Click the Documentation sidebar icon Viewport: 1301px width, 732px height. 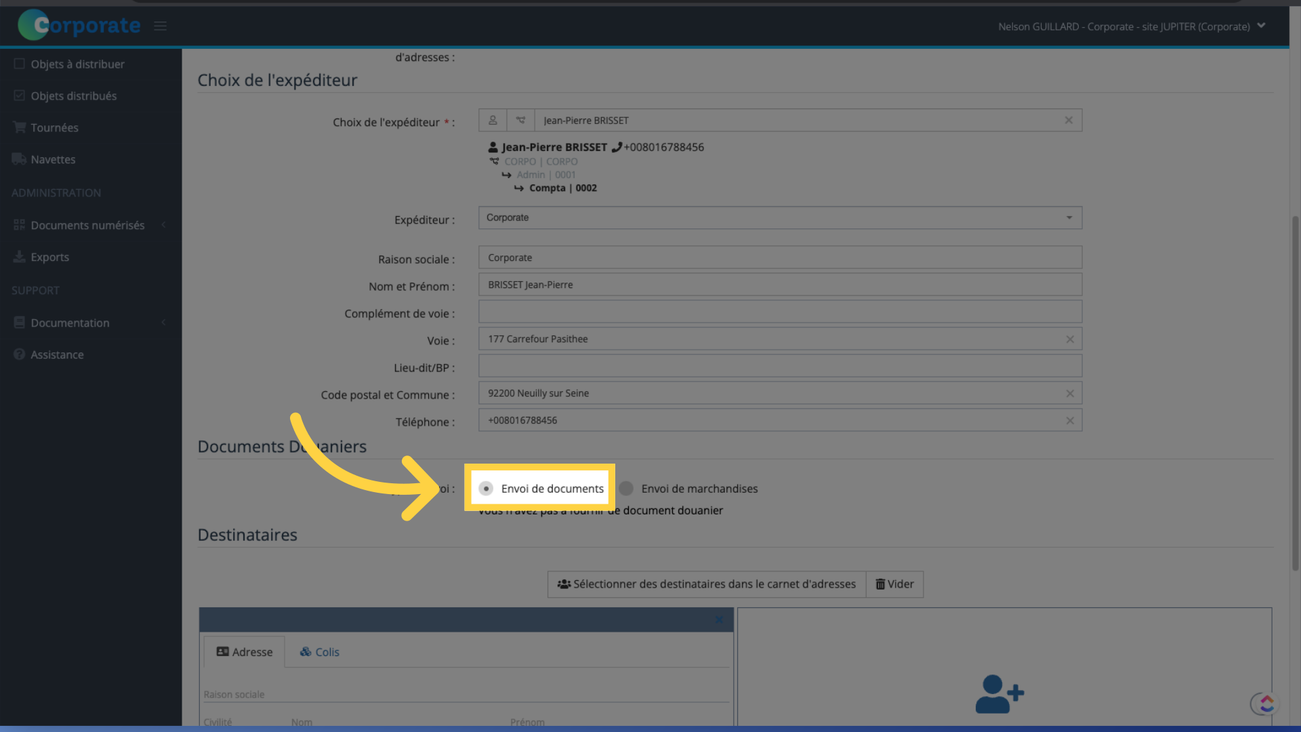tap(20, 323)
